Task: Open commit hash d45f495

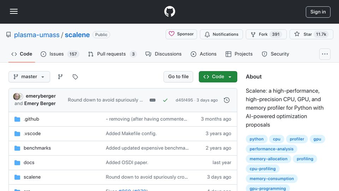Action: (x=184, y=100)
